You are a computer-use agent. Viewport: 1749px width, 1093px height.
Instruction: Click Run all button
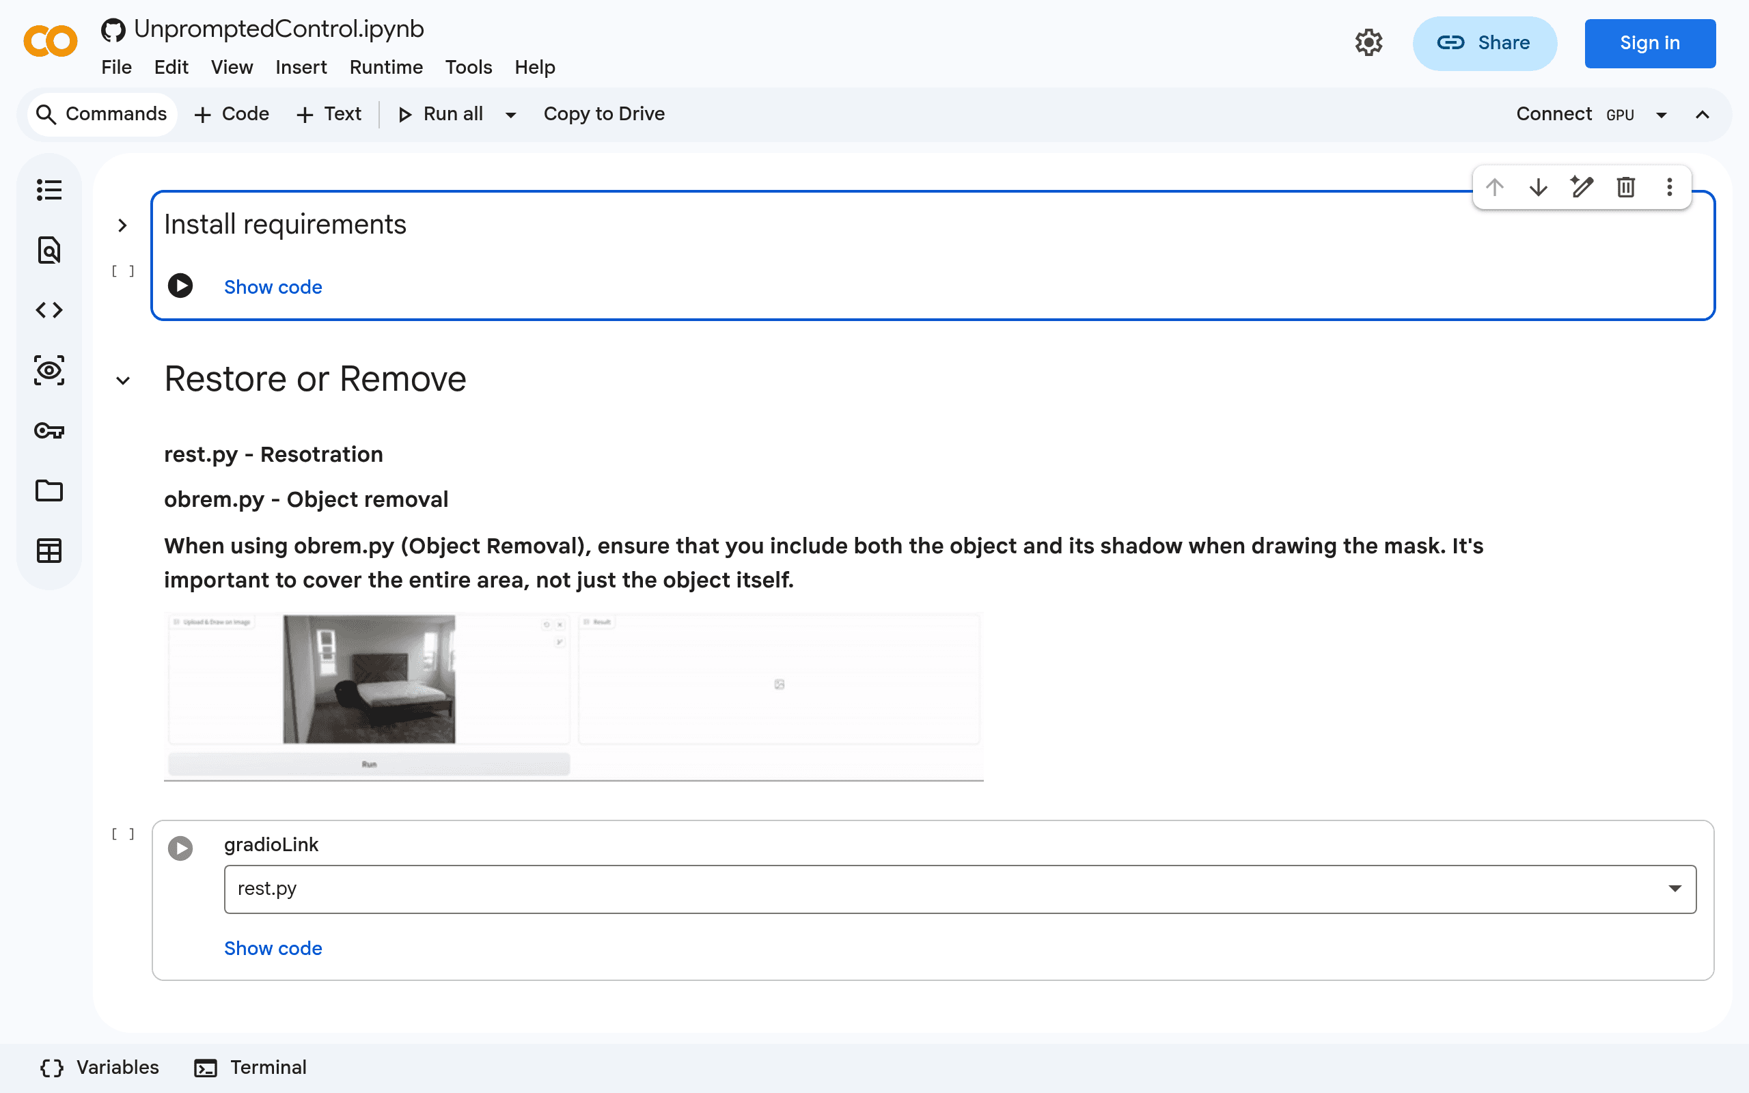(x=440, y=114)
